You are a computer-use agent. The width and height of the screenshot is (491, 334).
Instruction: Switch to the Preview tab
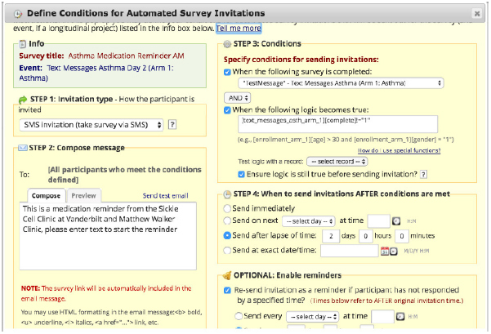point(83,196)
